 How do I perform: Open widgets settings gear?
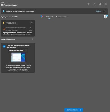[x=106, y=4]
